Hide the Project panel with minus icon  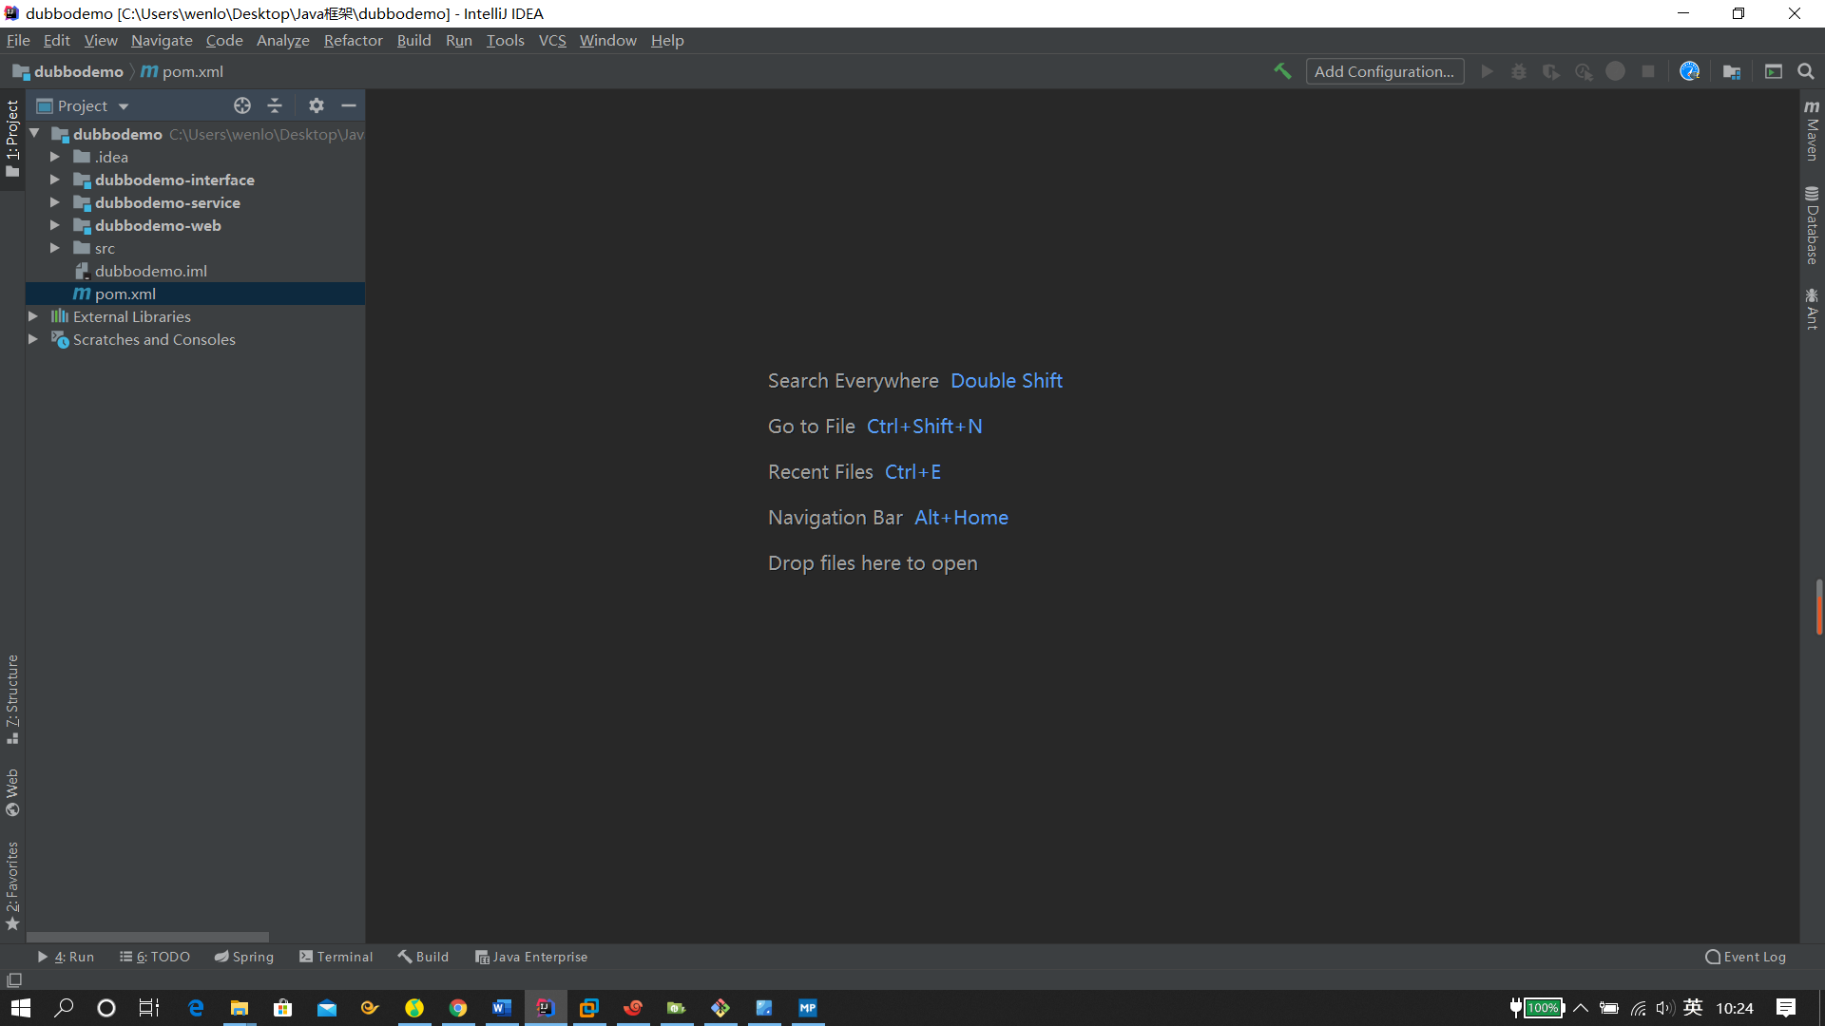point(349,105)
